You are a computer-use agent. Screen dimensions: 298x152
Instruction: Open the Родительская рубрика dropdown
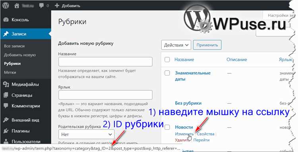pyautogui.click(x=87, y=135)
